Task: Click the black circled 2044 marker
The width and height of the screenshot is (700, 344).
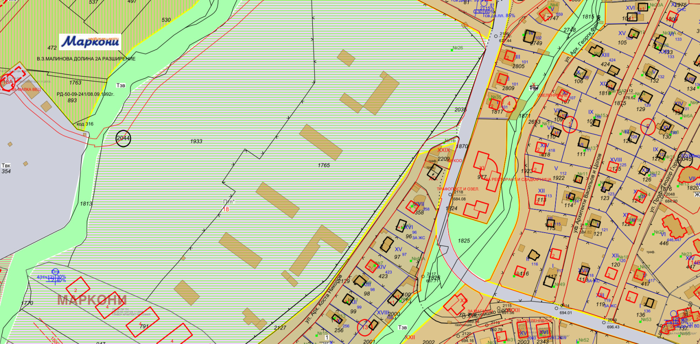Action: [x=123, y=138]
